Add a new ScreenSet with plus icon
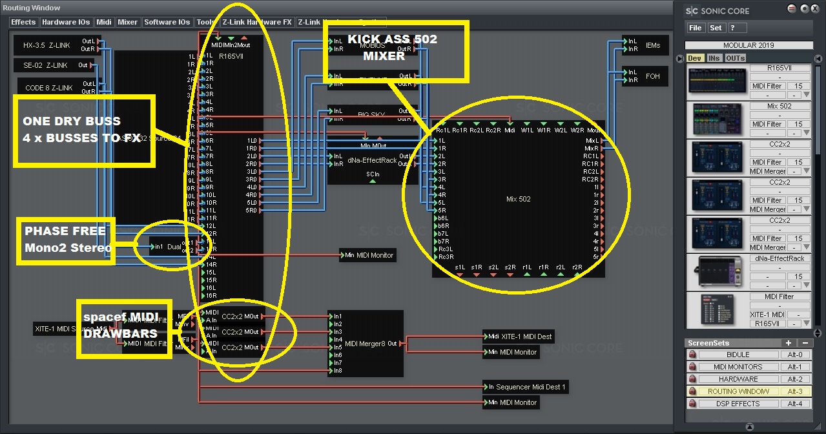Screen dimensions: 826x434 point(789,343)
